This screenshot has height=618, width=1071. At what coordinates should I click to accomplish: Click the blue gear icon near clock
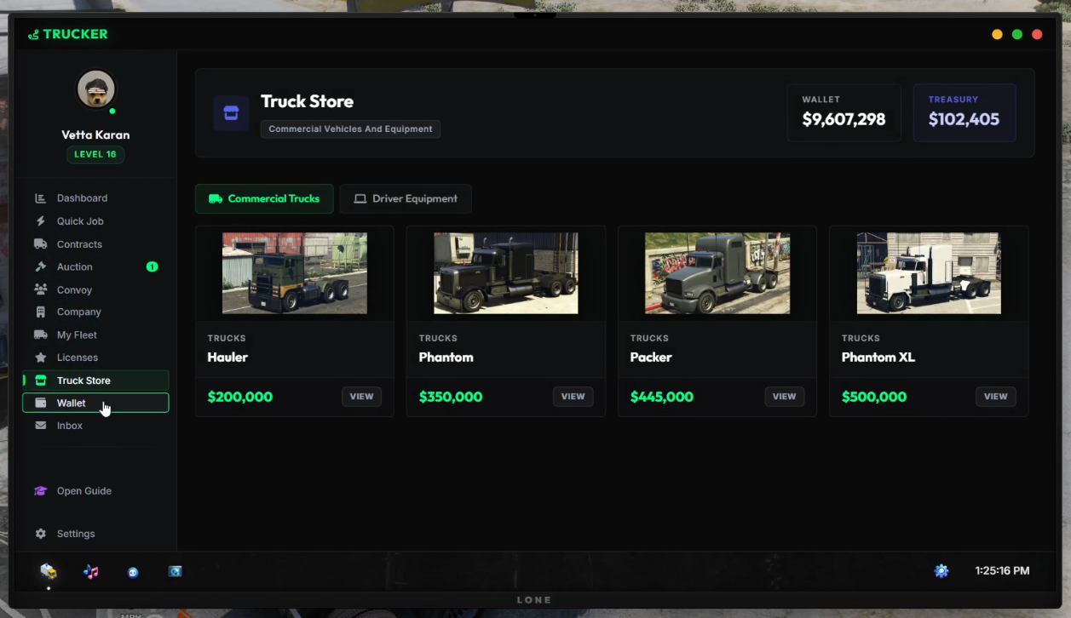coord(941,571)
